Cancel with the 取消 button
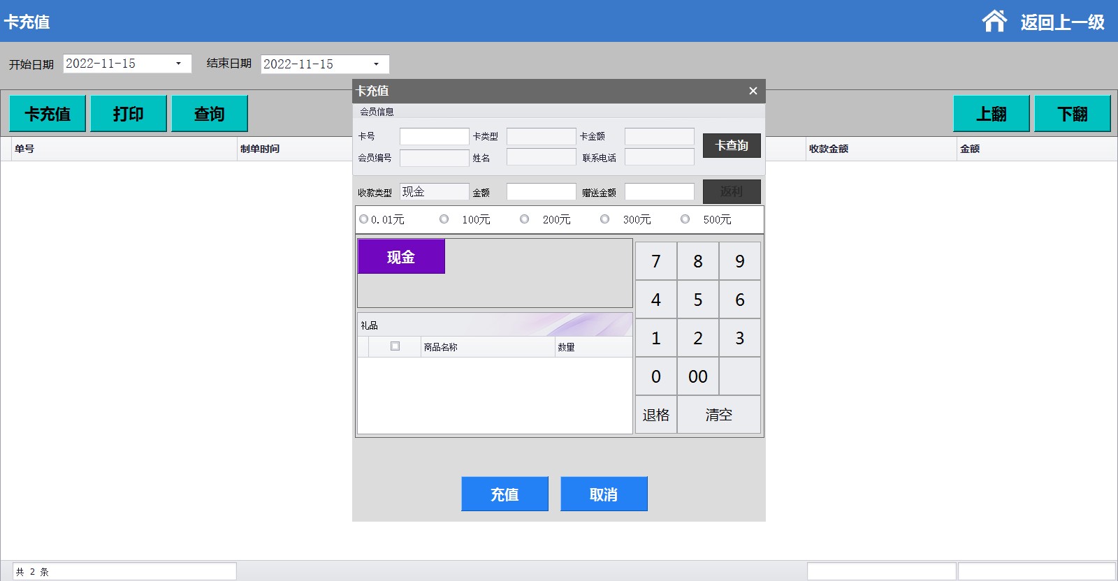1118x581 pixels. tap(604, 494)
